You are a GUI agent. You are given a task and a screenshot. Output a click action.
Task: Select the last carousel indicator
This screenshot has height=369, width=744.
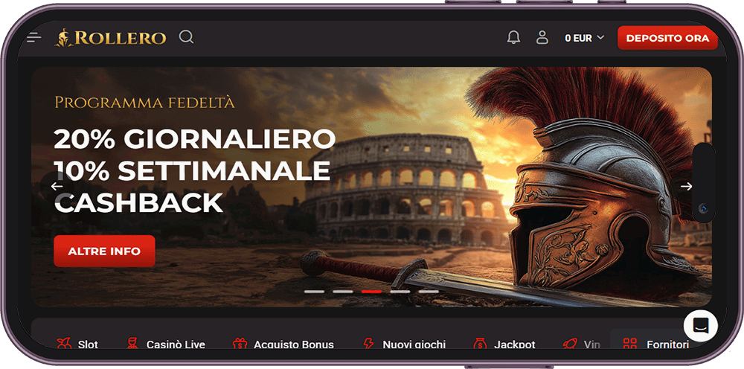click(429, 291)
